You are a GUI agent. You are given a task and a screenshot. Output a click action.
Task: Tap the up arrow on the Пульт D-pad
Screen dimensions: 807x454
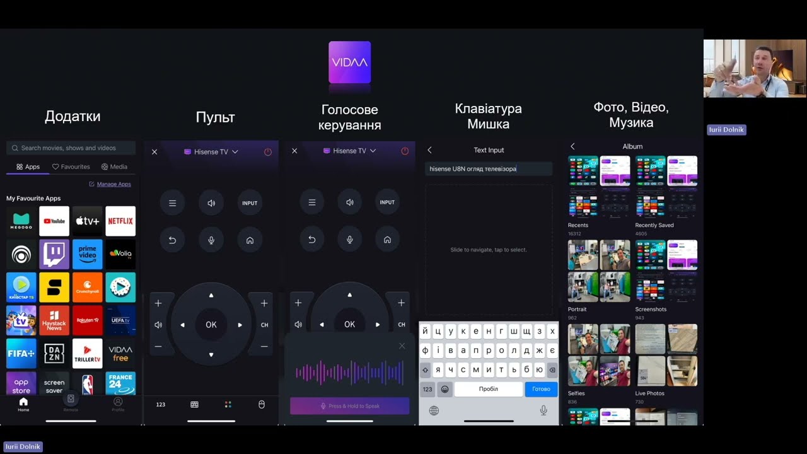click(x=211, y=295)
